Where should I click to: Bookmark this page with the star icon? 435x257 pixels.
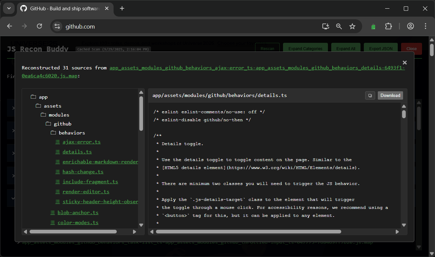[x=352, y=27]
